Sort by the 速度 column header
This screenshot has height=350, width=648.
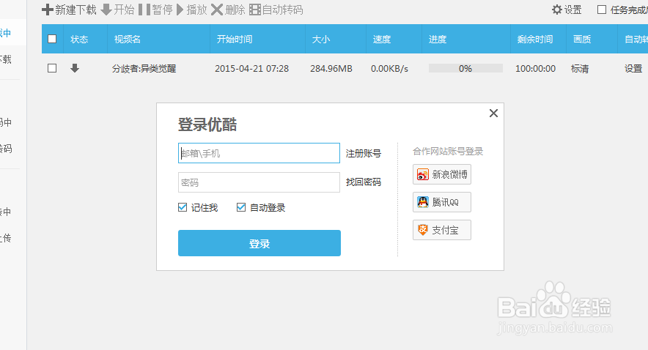click(x=381, y=40)
